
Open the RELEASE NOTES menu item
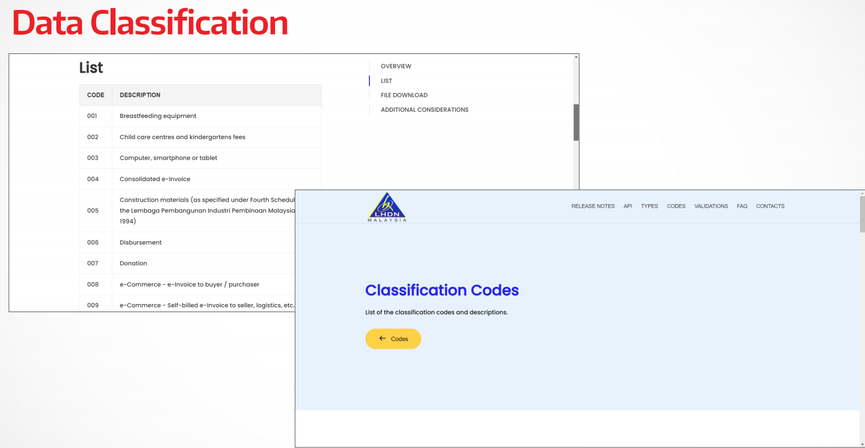pyautogui.click(x=592, y=206)
